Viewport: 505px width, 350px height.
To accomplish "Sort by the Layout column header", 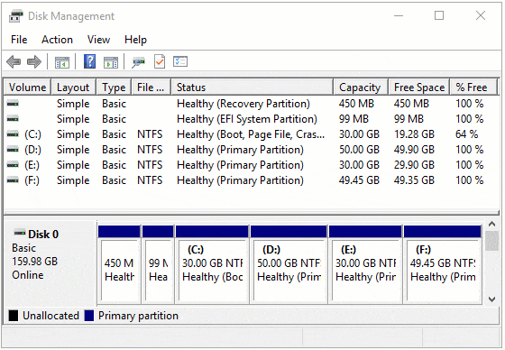I will (73, 87).
